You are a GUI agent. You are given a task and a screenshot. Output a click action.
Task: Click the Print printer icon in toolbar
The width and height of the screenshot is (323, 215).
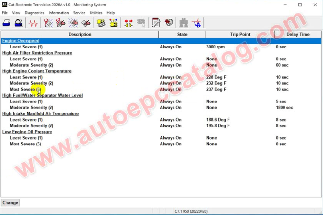click(x=6, y=23)
